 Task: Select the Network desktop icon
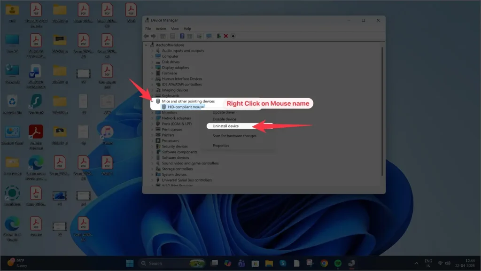(x=12, y=74)
